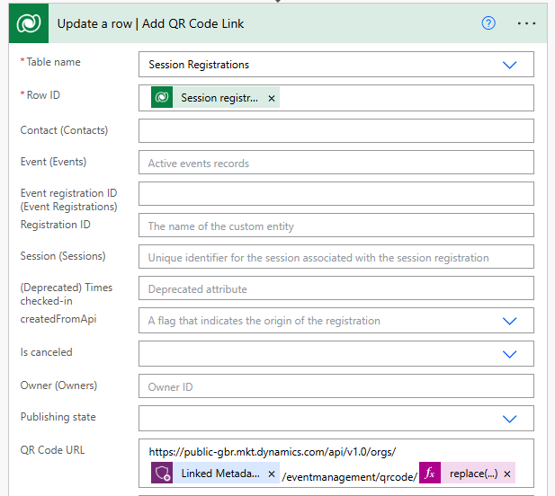Image resolution: width=555 pixels, height=496 pixels.
Task: Click the Dataverse icon in card header
Action: [31, 24]
